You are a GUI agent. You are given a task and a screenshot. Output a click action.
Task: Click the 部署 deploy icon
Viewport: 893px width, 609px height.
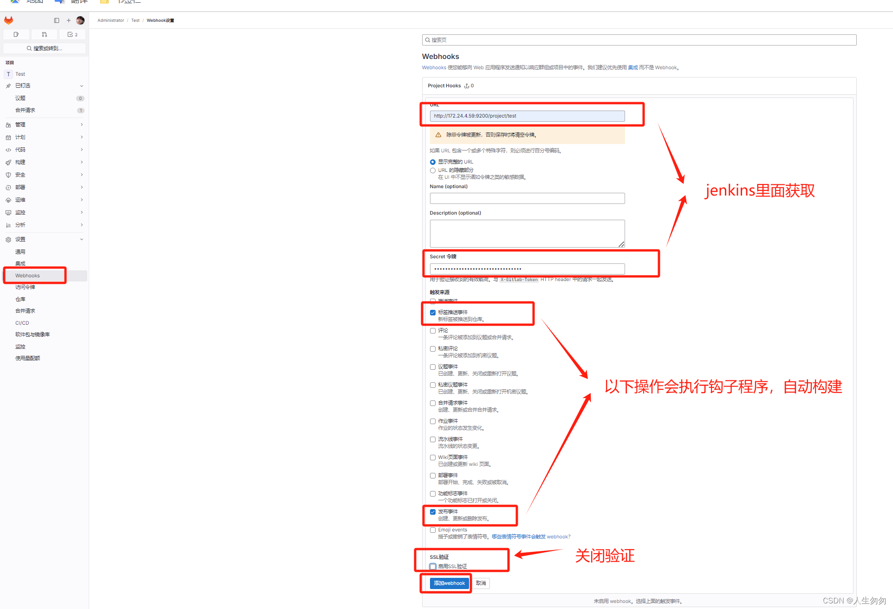coord(8,188)
